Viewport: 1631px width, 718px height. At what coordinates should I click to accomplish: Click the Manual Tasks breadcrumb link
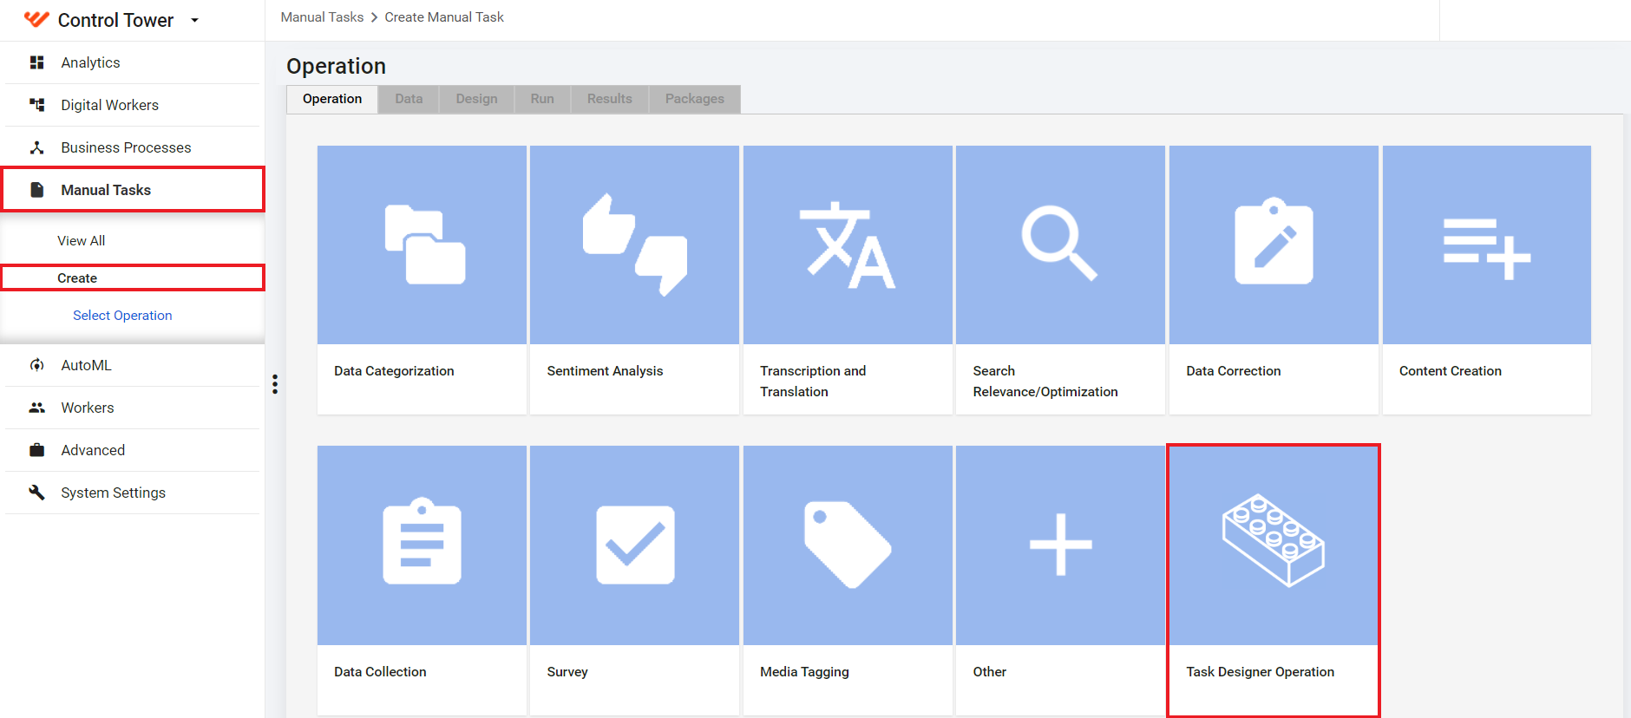(x=322, y=17)
